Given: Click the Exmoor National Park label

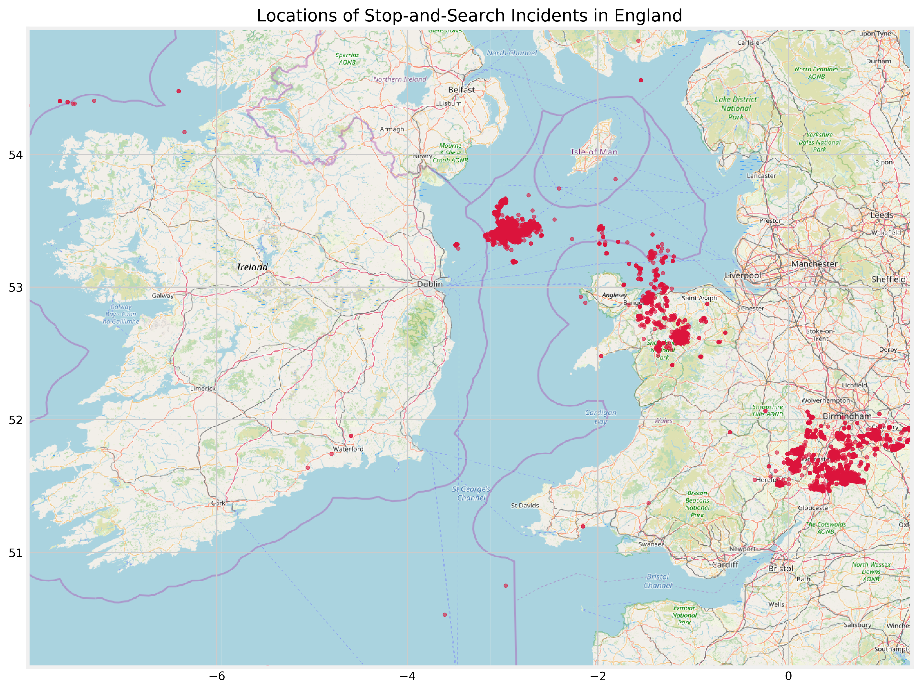Looking at the screenshot, I should (684, 615).
